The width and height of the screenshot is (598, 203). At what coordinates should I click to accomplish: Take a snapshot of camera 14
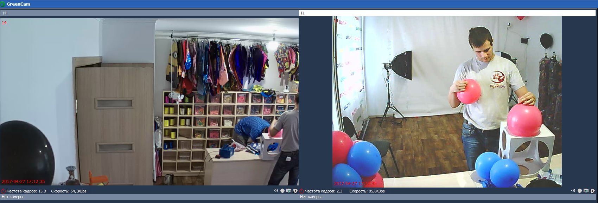pos(289,191)
